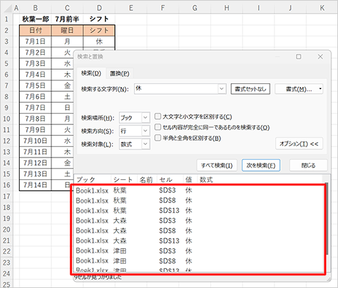The image size is (338, 288).
Task: Sort results by セル column header
Action: pos(170,180)
